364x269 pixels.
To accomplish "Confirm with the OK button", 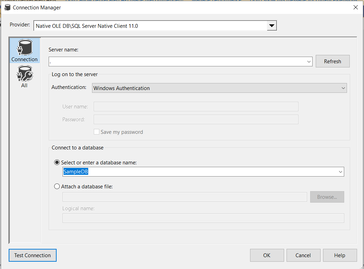I will tap(267, 255).
